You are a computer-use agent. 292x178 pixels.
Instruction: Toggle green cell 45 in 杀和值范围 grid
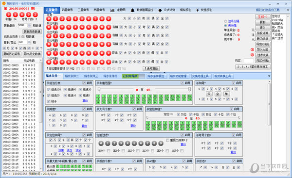pyautogui.click(x=161, y=102)
